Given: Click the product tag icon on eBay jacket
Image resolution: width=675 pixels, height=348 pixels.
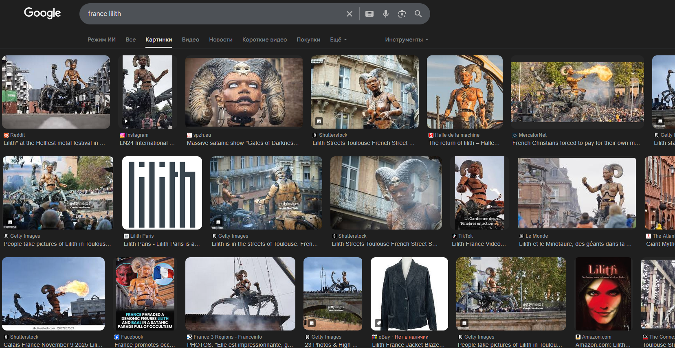Looking at the screenshot, I should pos(378,323).
